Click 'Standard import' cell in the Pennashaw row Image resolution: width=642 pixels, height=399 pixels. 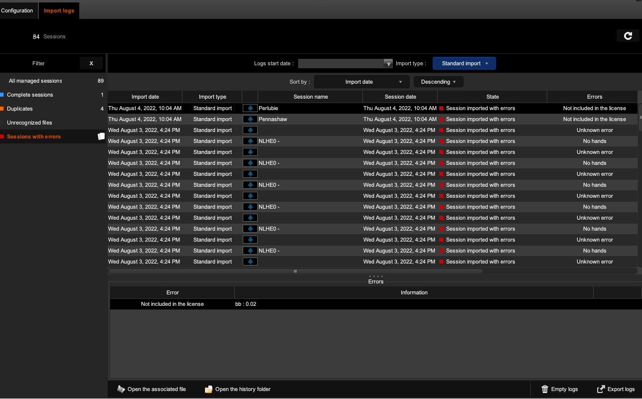212,119
